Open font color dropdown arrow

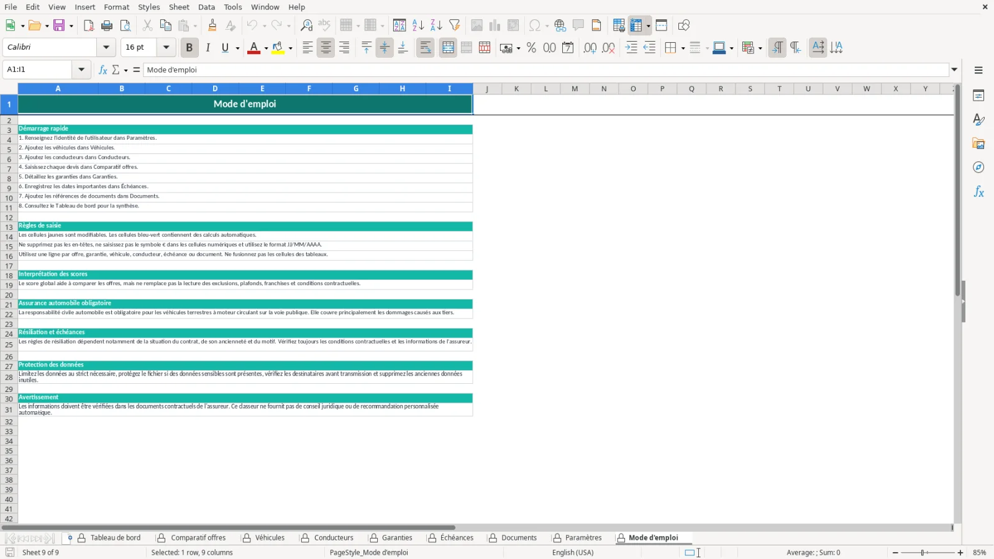tap(266, 48)
